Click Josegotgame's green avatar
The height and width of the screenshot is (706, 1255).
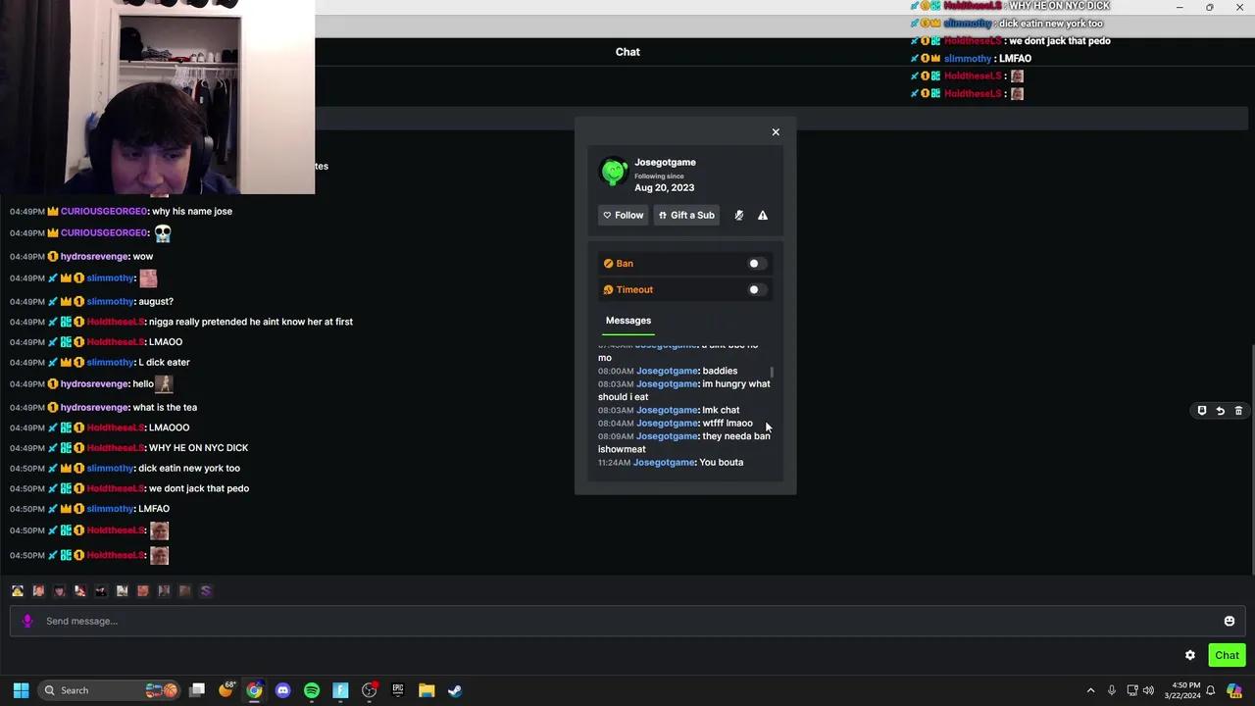tap(614, 172)
